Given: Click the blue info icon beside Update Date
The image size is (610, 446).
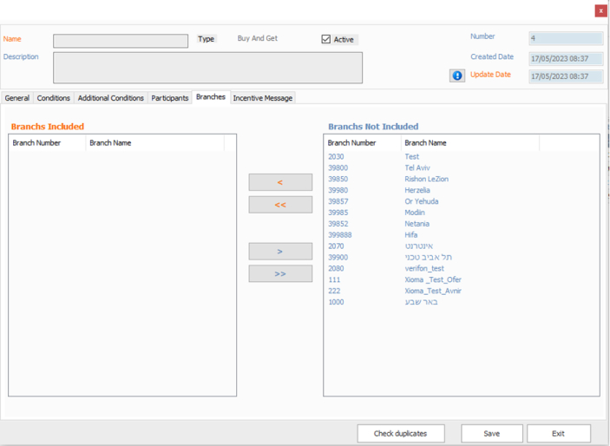Looking at the screenshot, I should click(456, 75).
